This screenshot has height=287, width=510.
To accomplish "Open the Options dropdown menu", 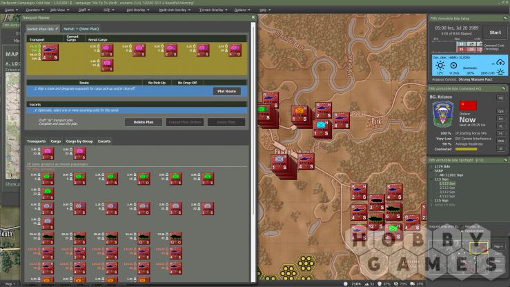I will click(x=242, y=10).
